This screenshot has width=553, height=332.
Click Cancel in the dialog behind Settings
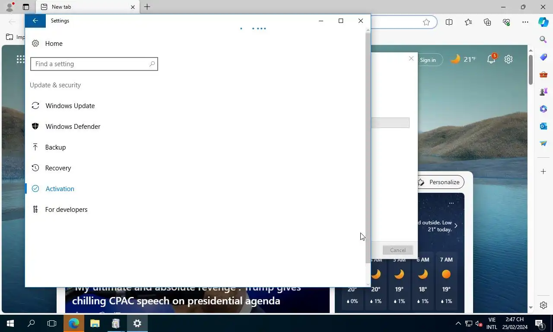pos(397,250)
